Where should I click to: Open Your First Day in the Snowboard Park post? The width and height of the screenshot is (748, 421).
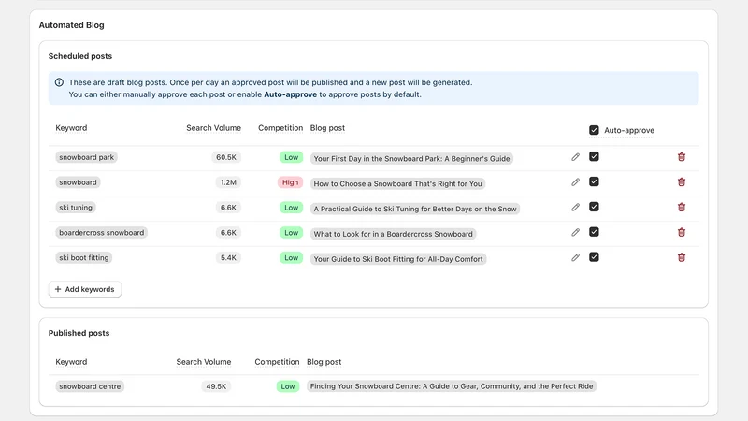(411, 158)
